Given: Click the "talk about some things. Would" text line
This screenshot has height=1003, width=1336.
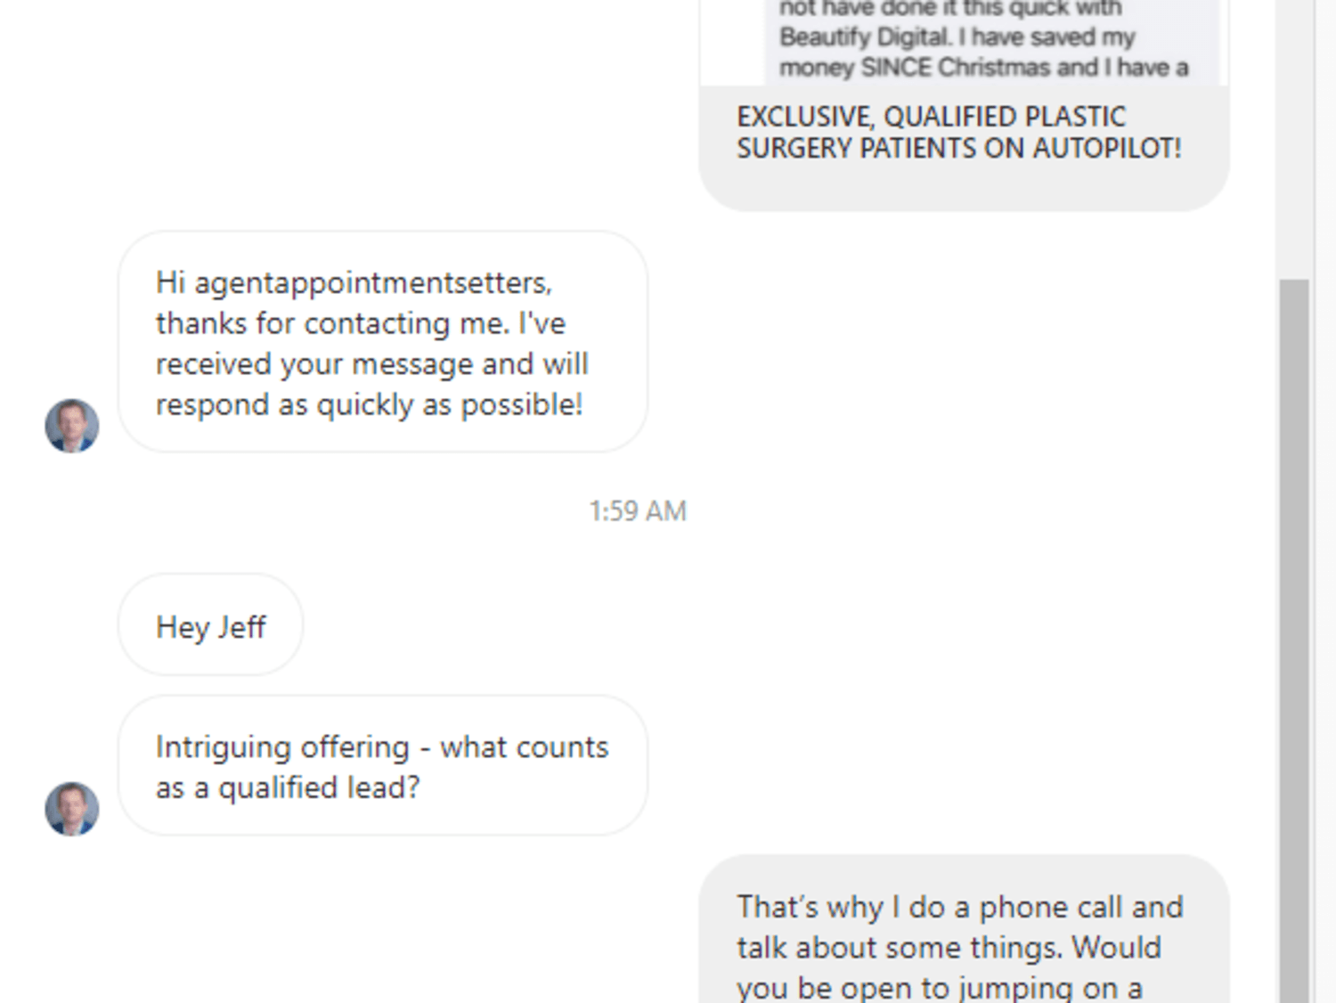Looking at the screenshot, I should pos(949,947).
